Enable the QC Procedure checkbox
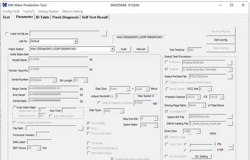Image resolution: width=250 pixels, height=160 pixels. 166,156
